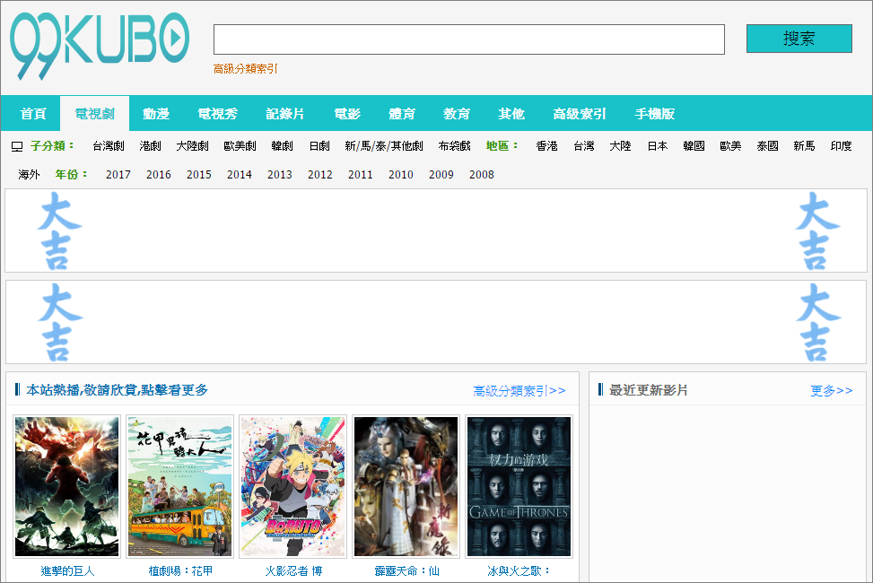This screenshot has width=873, height=583.
Task: Filter shows by year 2014
Action: click(239, 175)
